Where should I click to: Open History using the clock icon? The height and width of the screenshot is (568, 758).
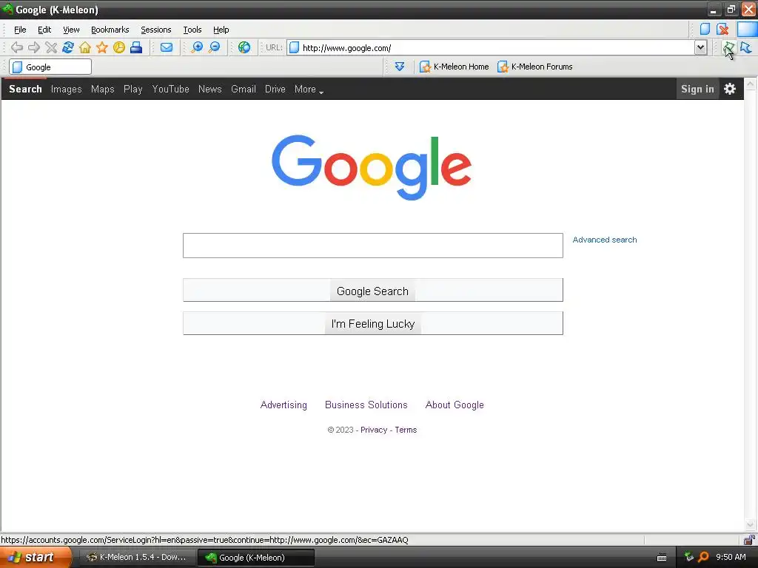[119, 47]
